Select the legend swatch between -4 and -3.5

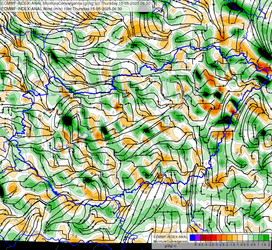point(208,237)
